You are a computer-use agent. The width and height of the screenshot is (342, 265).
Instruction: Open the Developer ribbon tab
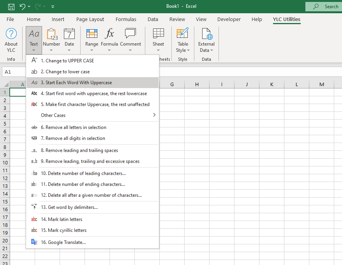click(x=229, y=19)
